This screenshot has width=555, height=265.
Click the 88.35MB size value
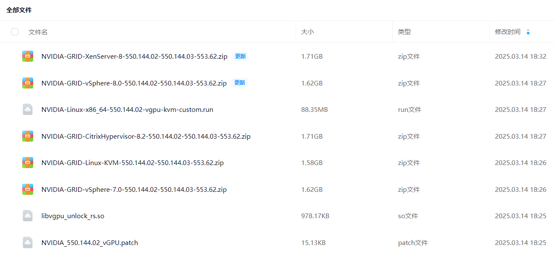tap(314, 110)
